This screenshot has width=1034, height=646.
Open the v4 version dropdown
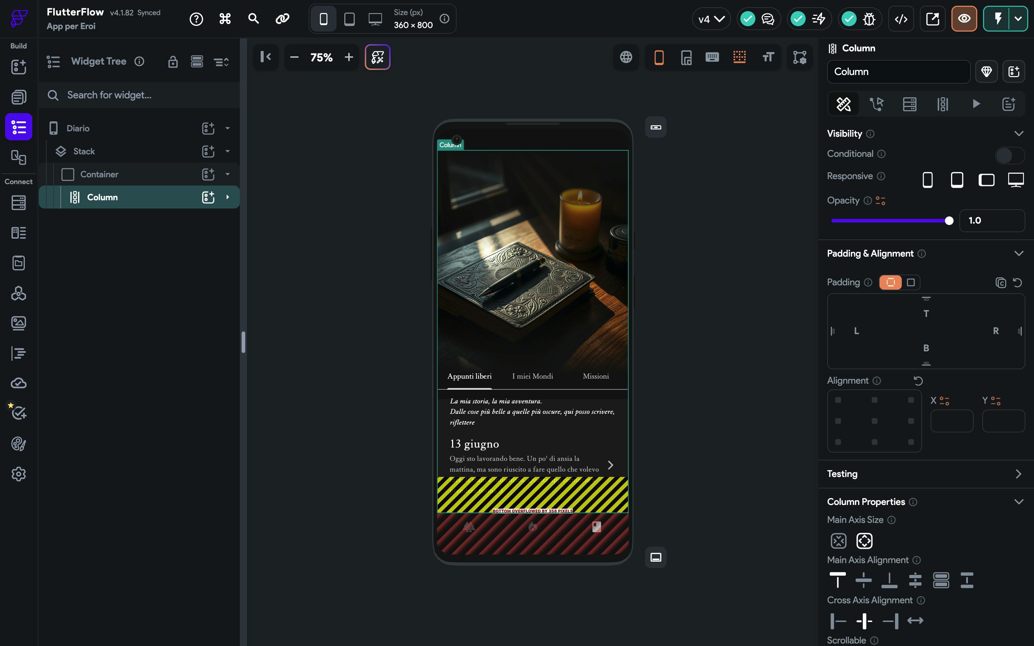point(711,19)
